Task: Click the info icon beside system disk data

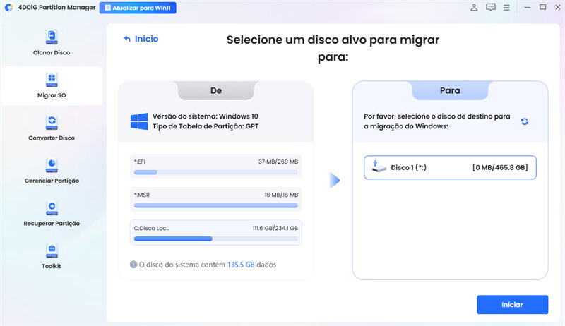Action: click(x=133, y=265)
